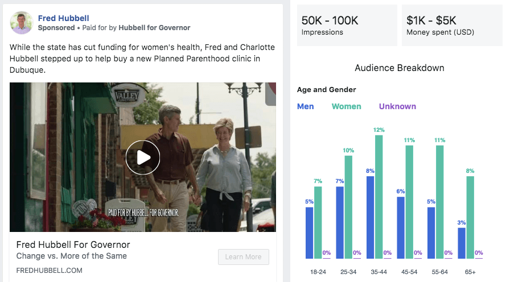Click the 12% women bar for 35-44
This screenshot has width=506, height=282.
(379, 197)
